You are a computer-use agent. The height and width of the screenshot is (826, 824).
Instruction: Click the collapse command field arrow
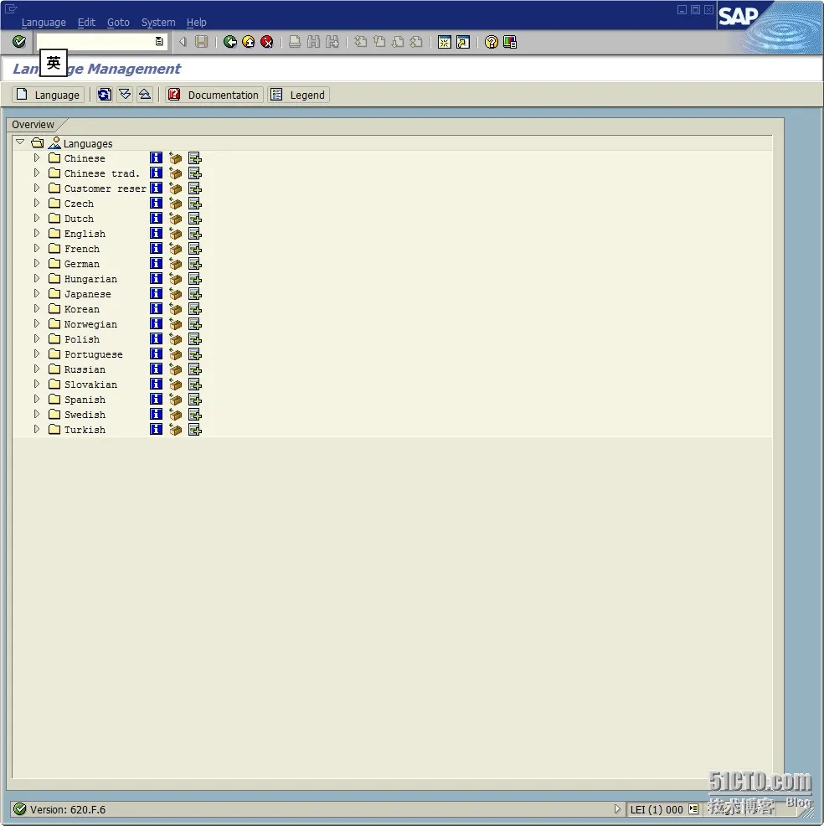tap(183, 42)
